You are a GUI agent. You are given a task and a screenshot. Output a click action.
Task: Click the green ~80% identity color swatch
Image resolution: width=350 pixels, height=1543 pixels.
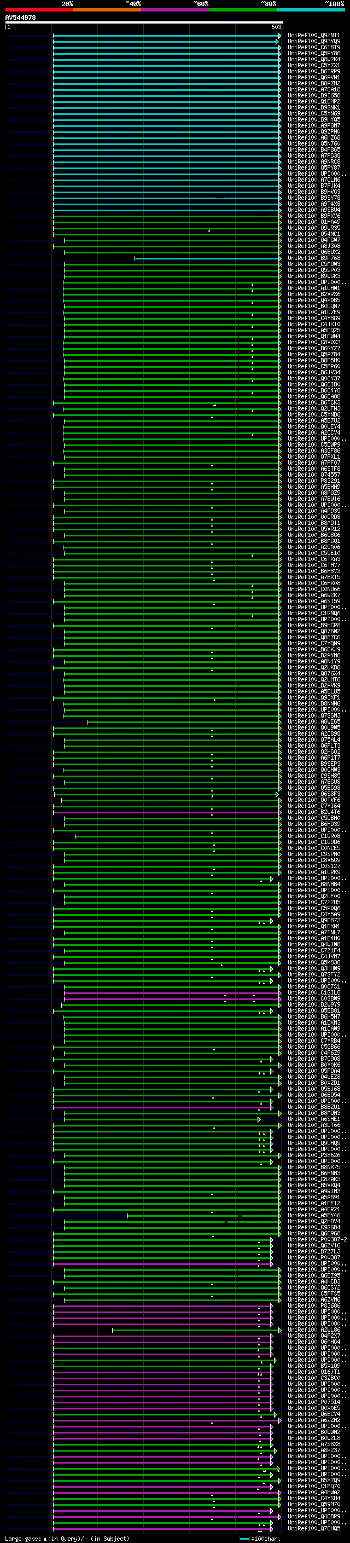[x=243, y=10]
